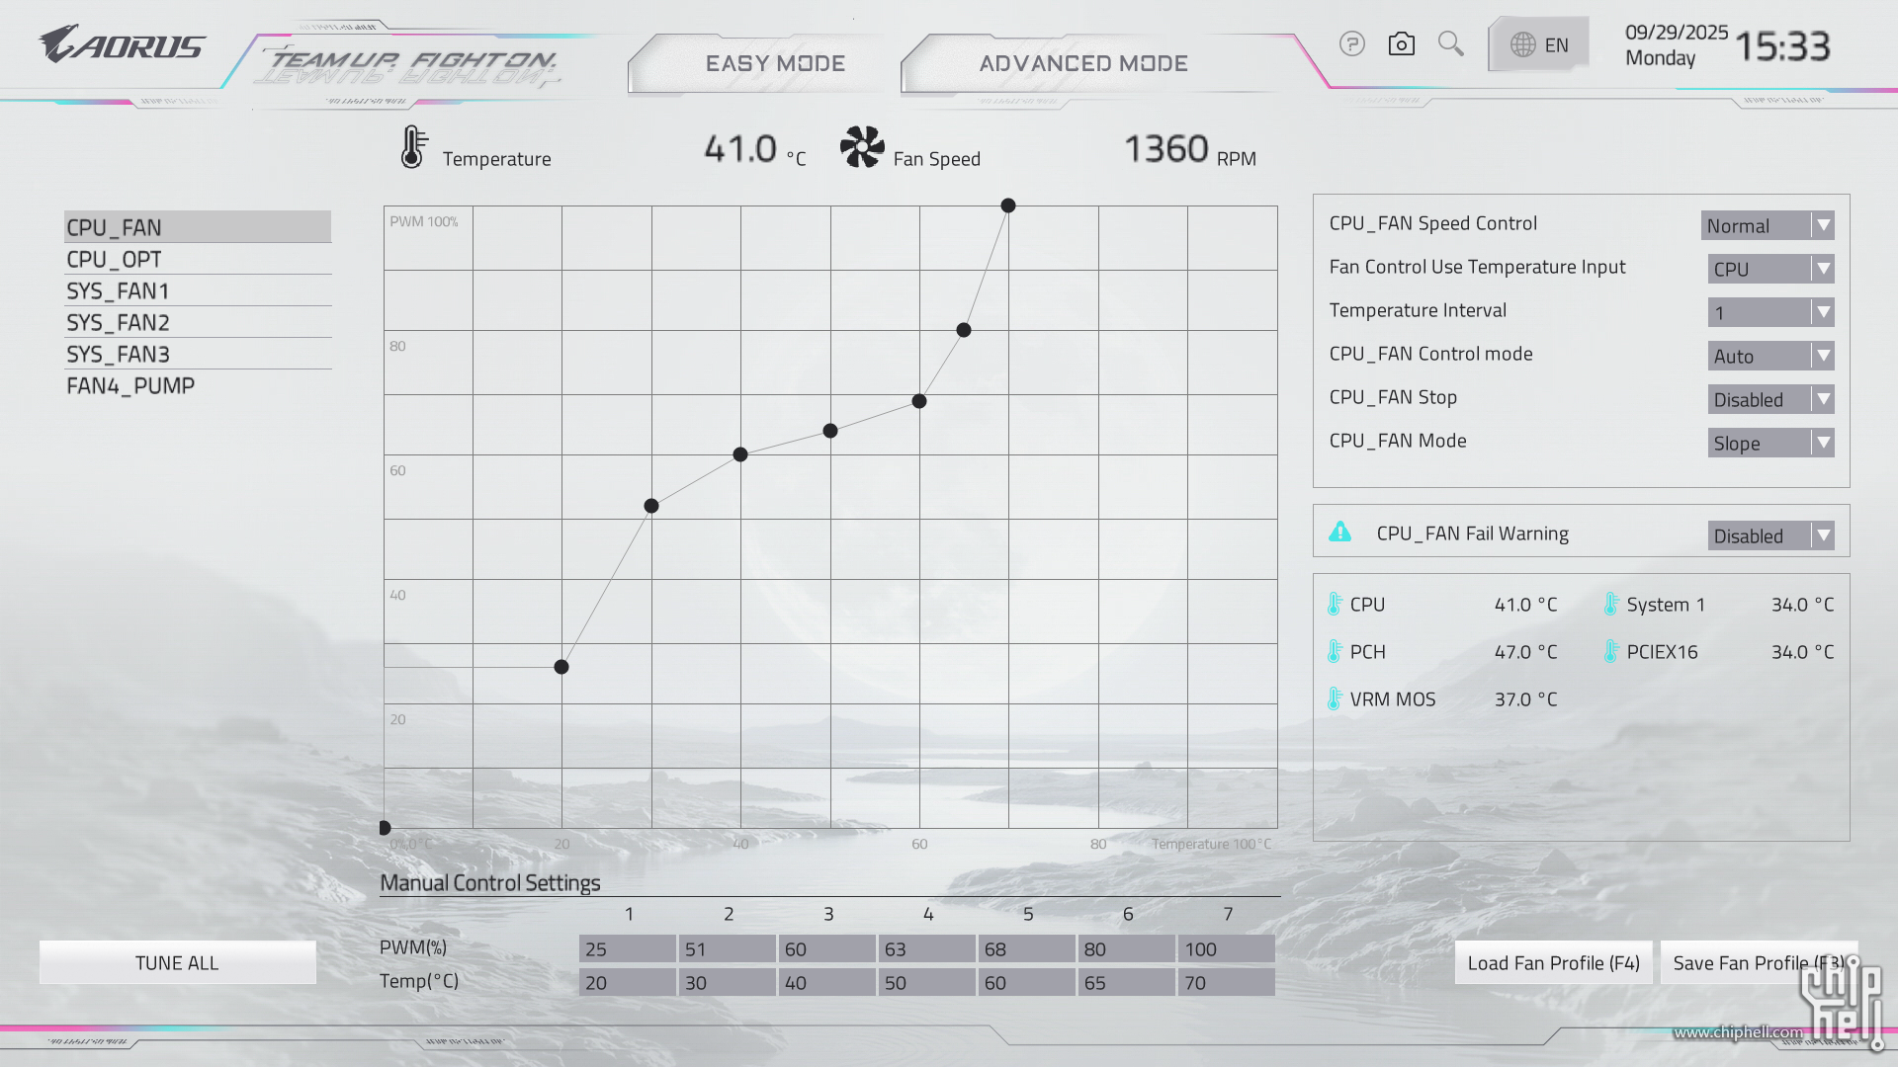Toggle the CPU_FAN Fail Warning Disabled setting
Screen dimensions: 1898x1067
[1770, 535]
